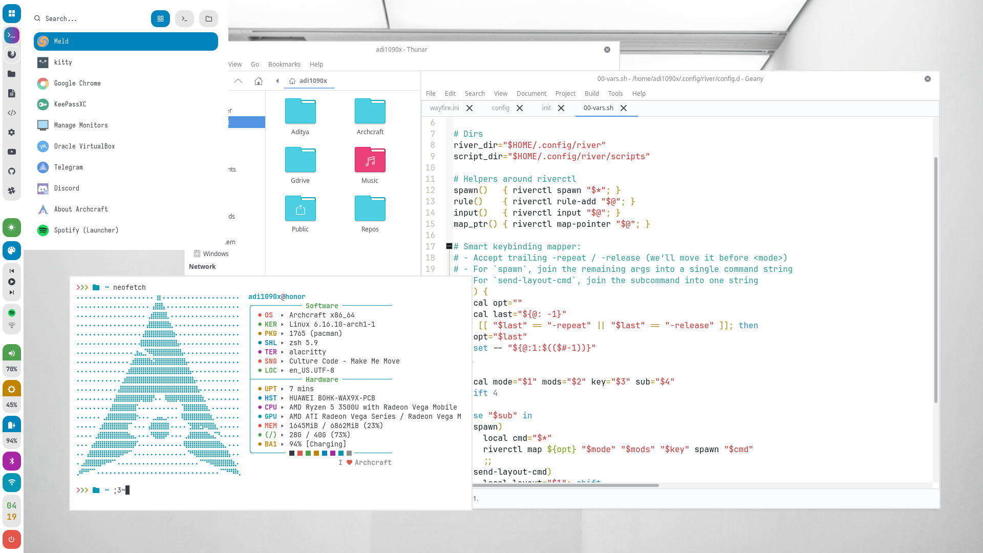Toggle Wi-Fi using the teal button

pos(12,482)
